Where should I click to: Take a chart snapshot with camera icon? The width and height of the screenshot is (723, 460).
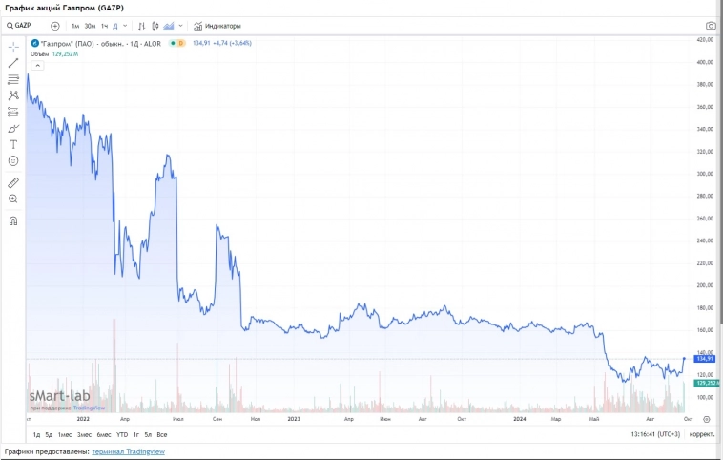tap(711, 26)
